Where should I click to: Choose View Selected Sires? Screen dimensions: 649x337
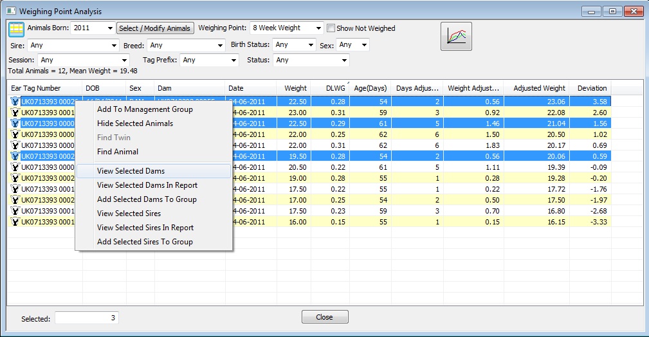coord(154,214)
